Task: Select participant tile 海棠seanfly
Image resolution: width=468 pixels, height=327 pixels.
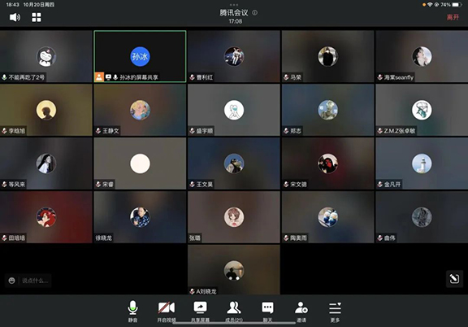Action: click(422, 56)
